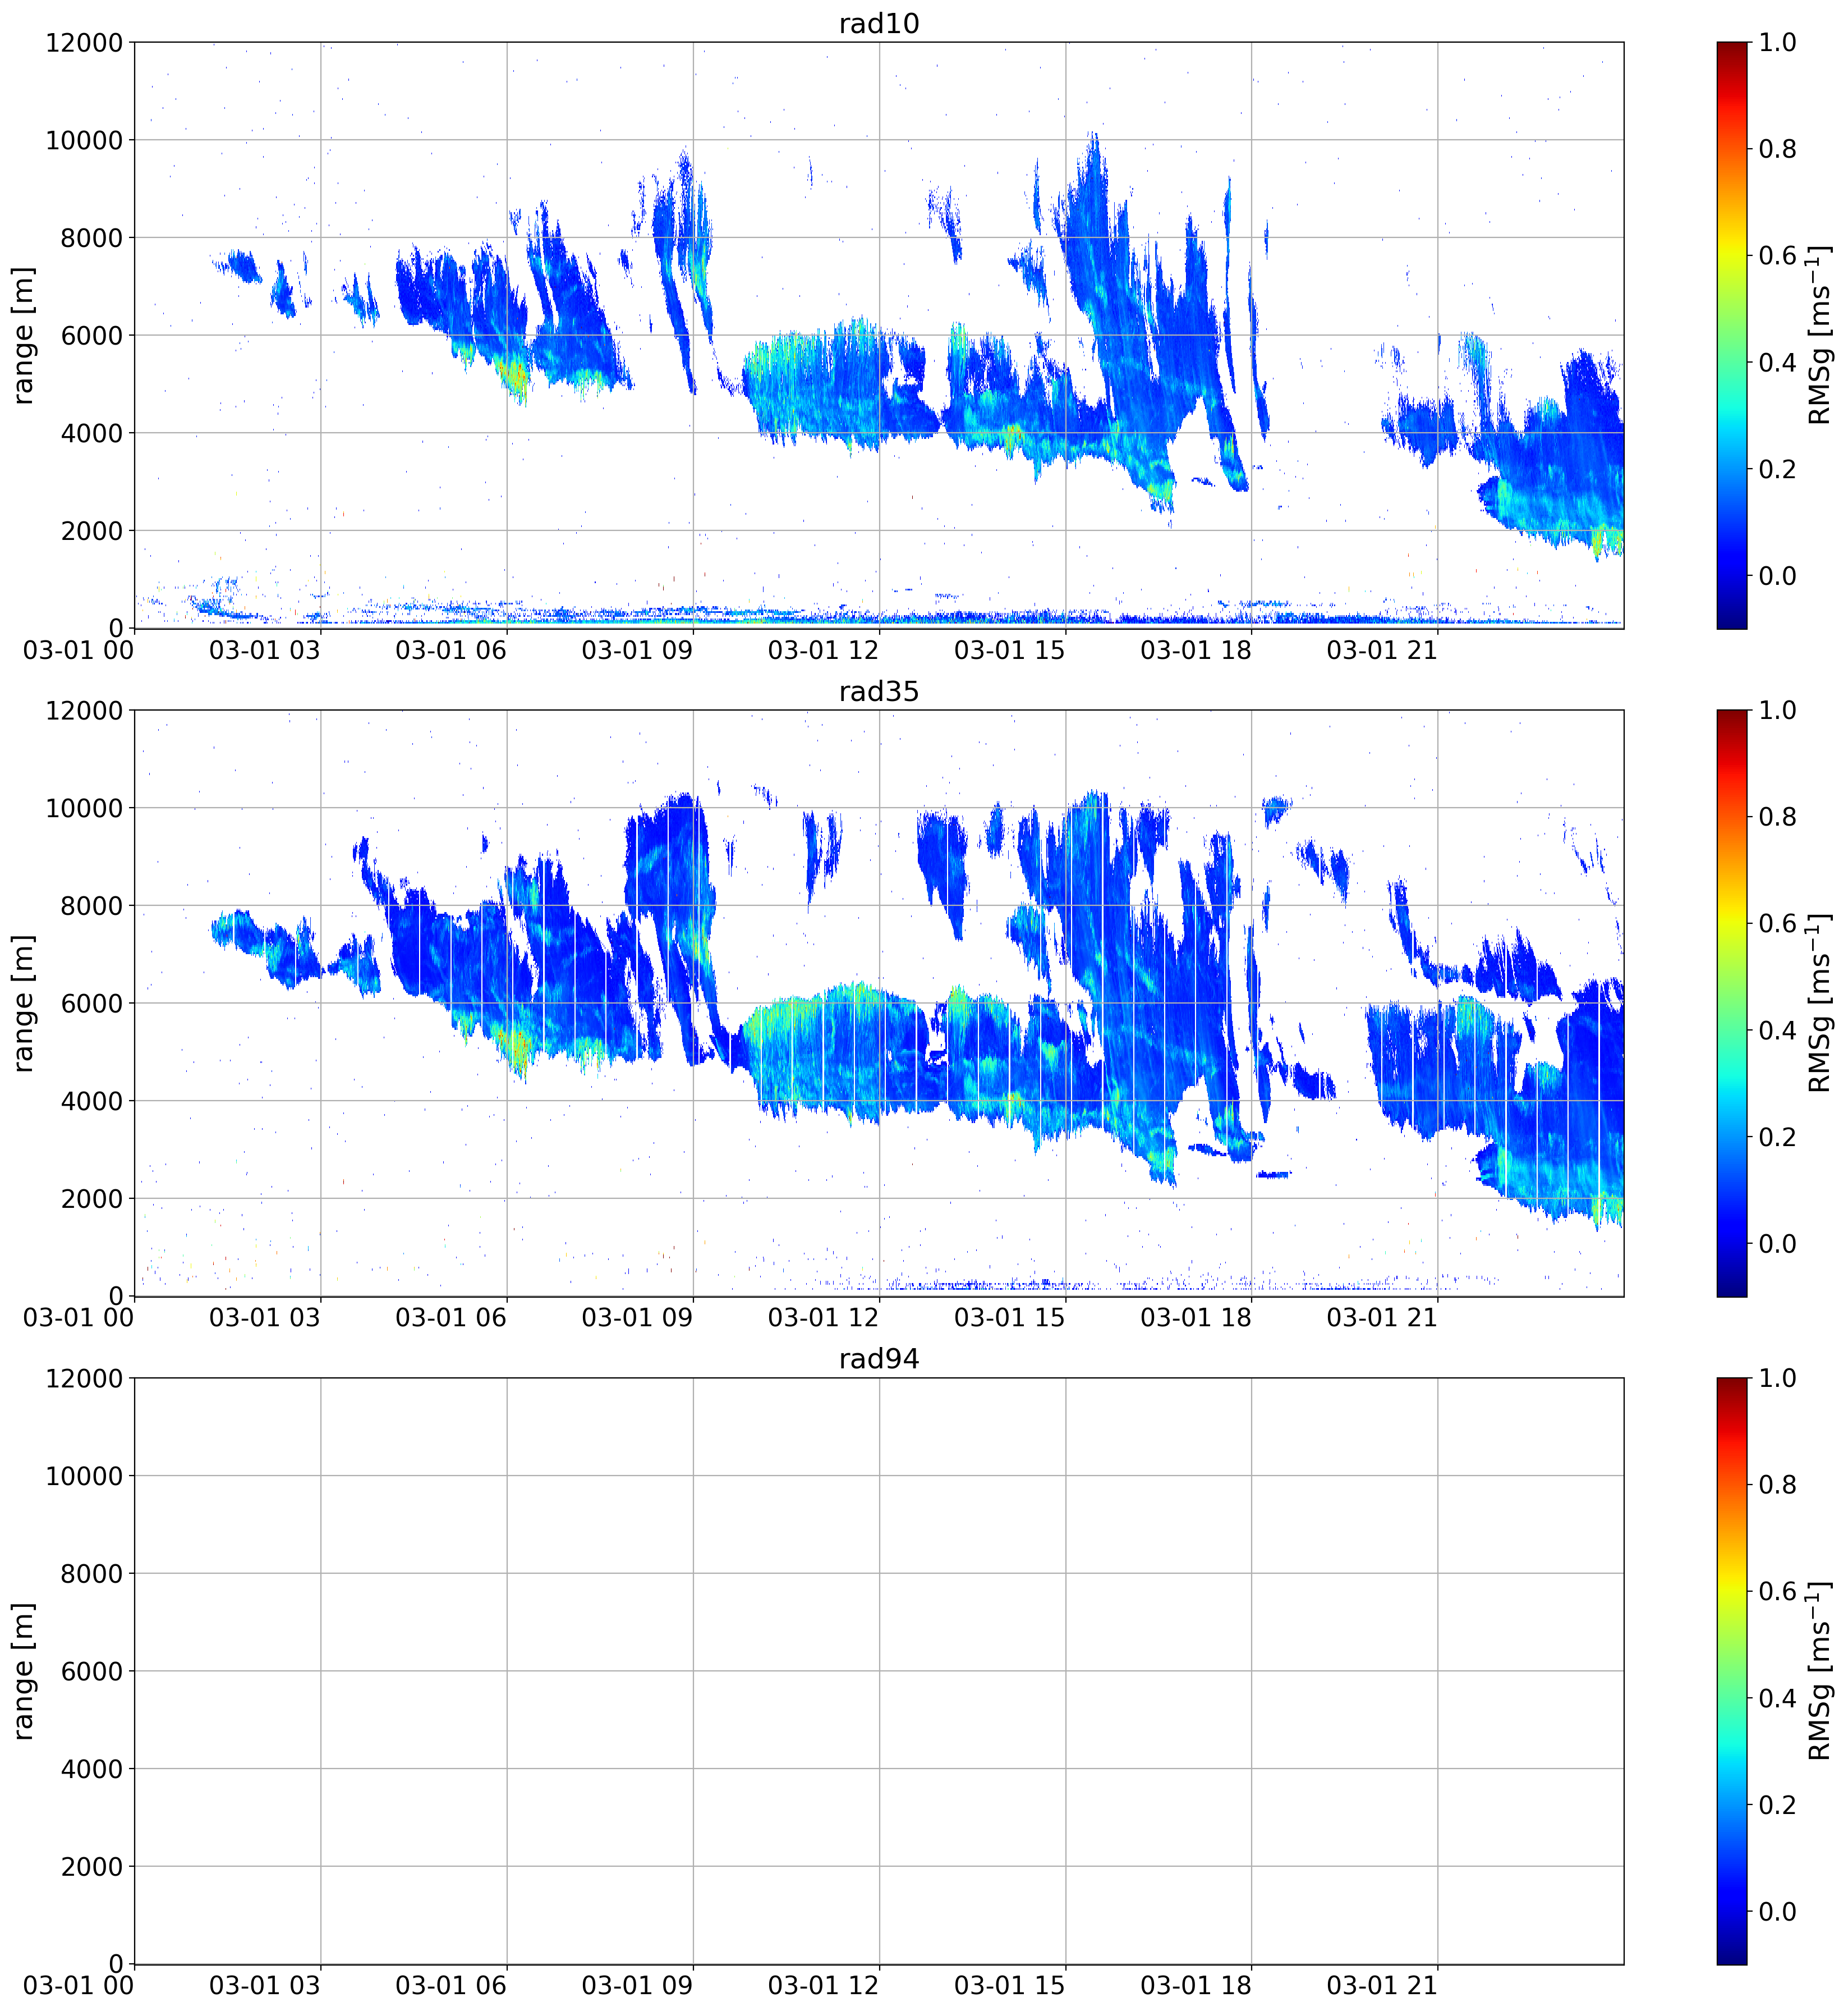Click the '03-01 18' tick under rad35
The width and height of the screenshot is (1848, 2011).
(1196, 1318)
